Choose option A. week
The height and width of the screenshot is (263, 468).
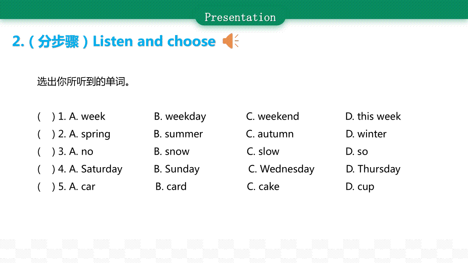87,116
